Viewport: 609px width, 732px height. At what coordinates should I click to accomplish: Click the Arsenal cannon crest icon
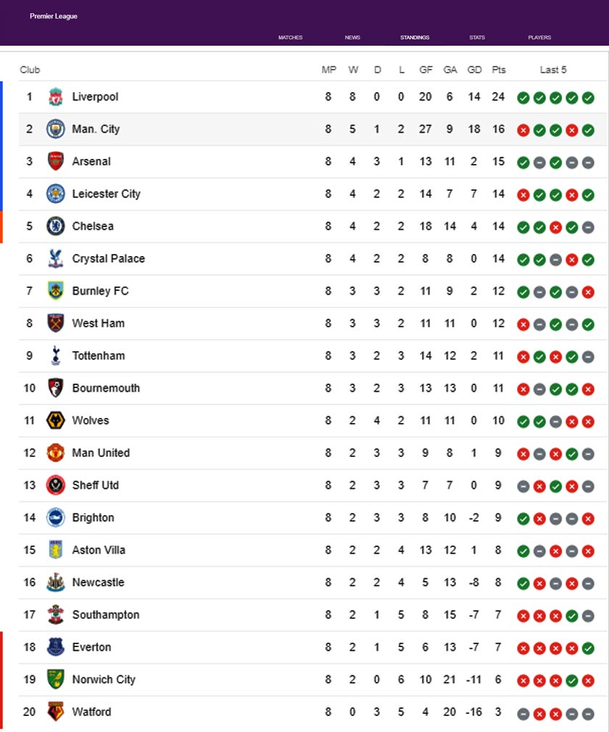56,161
